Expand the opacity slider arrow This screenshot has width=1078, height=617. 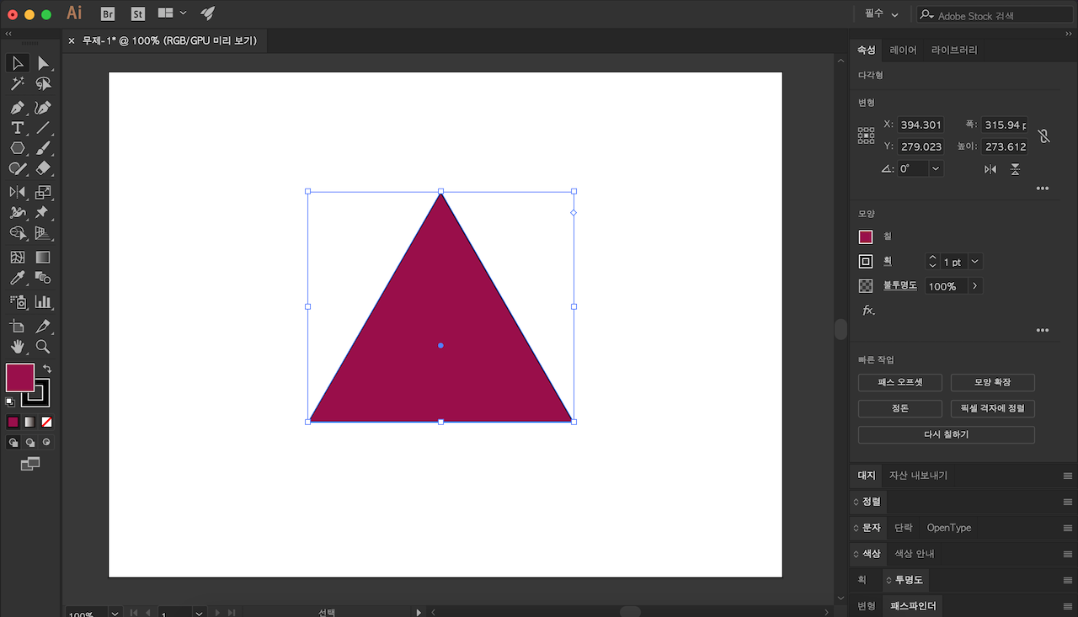tap(975, 286)
